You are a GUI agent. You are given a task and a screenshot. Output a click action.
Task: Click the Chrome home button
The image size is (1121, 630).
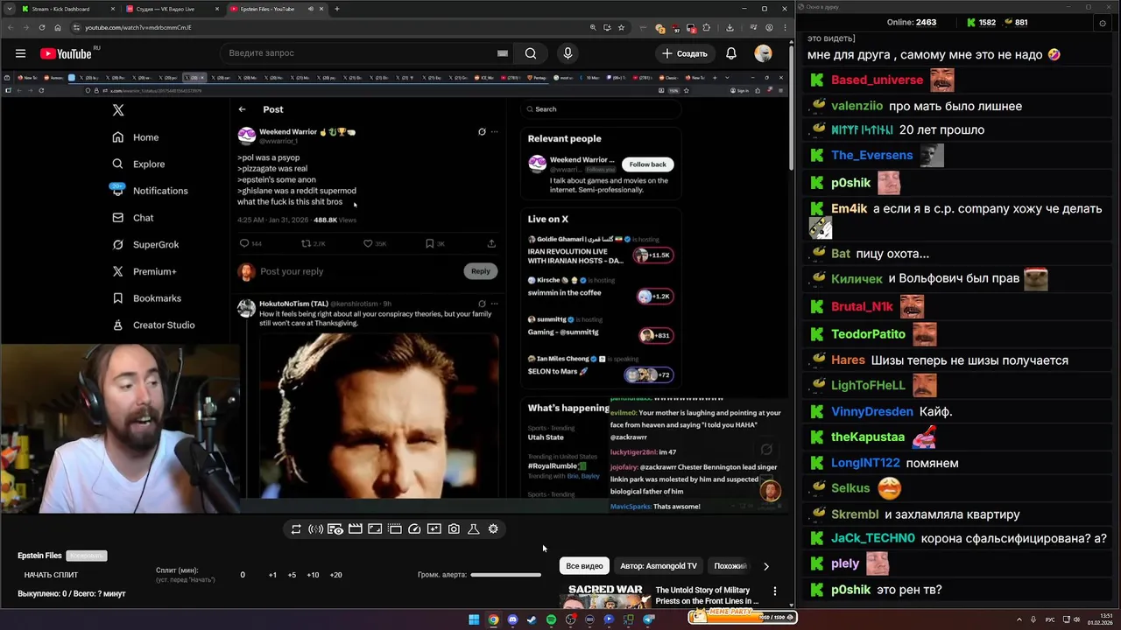pyautogui.click(x=58, y=27)
